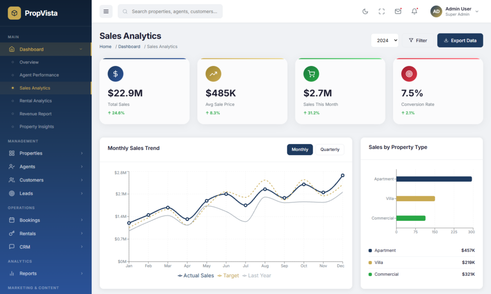This screenshot has height=294, width=491.
Task: Click the Avg Sale Price trend icon
Action: pyautogui.click(x=213, y=74)
